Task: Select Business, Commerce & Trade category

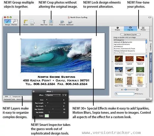Action: [x=129, y=49]
